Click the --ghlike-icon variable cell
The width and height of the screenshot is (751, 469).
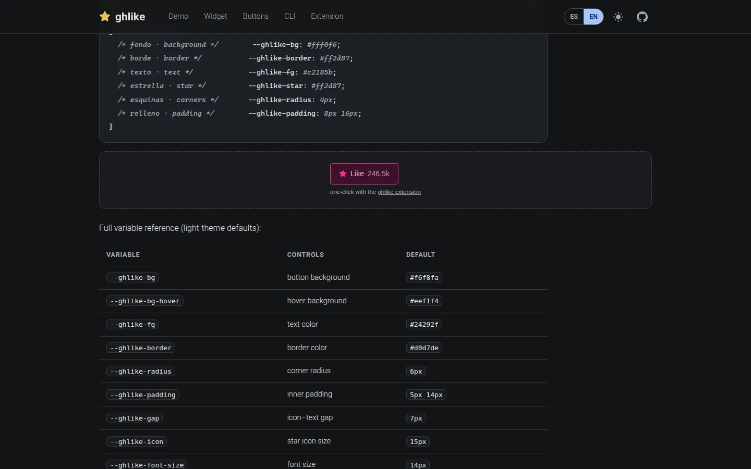137,442
